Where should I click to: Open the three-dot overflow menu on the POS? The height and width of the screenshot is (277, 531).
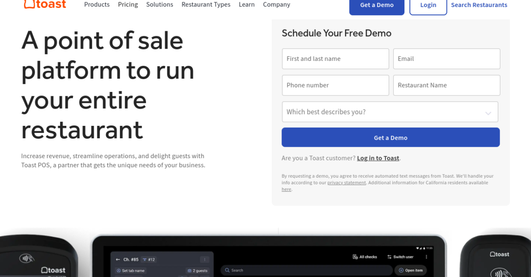pyautogui.click(x=426, y=257)
